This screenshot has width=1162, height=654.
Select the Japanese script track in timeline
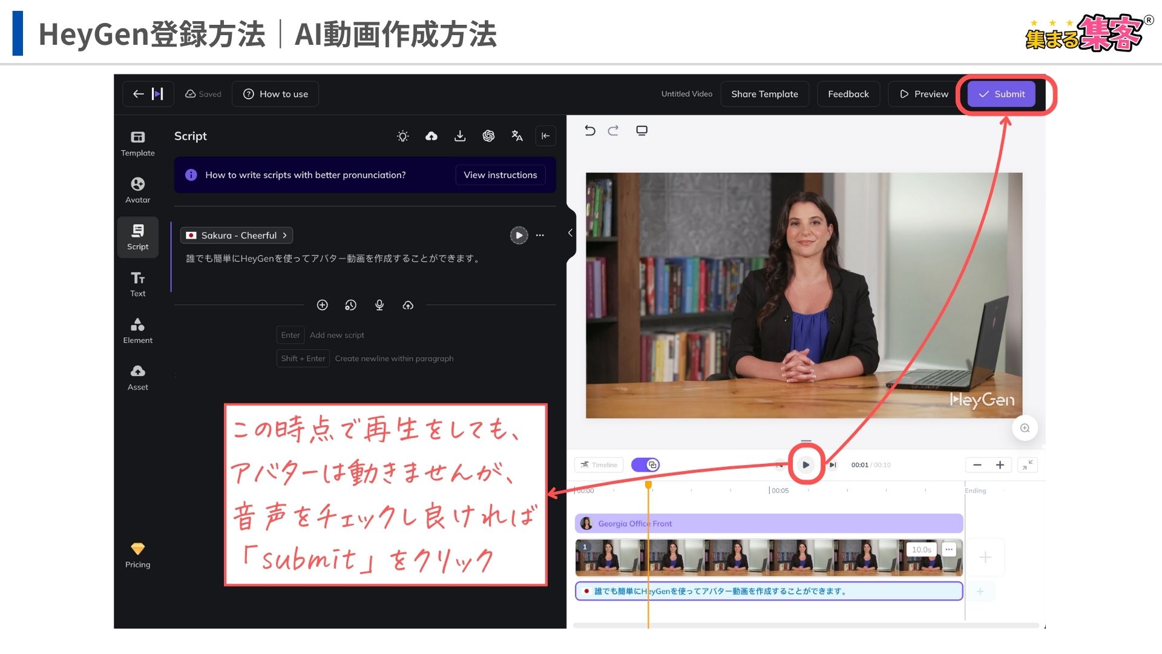point(769,591)
